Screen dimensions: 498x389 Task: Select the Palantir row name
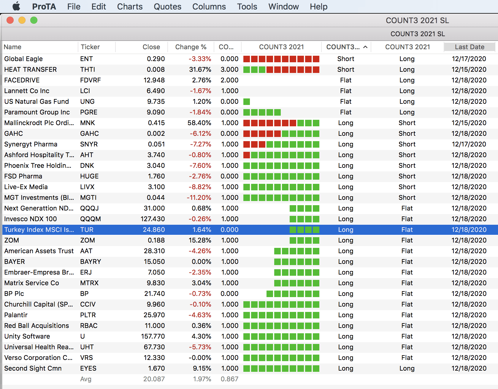pos(16,315)
